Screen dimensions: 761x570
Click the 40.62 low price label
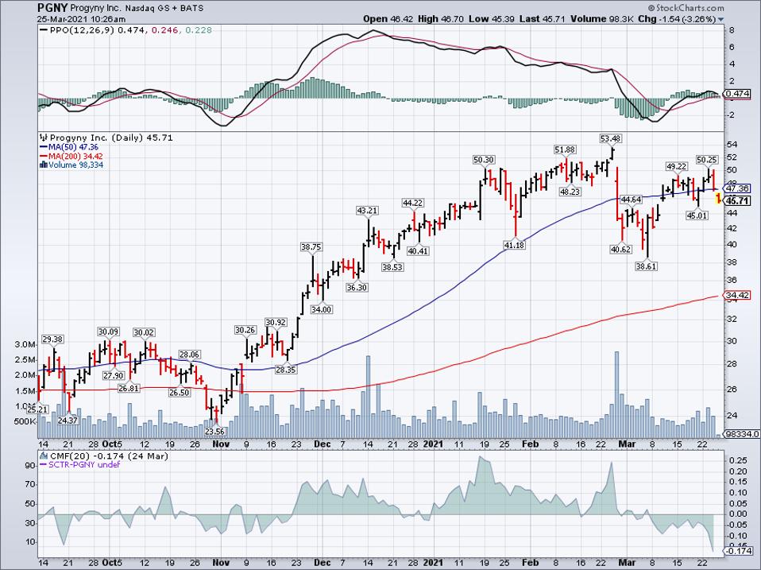coord(620,250)
